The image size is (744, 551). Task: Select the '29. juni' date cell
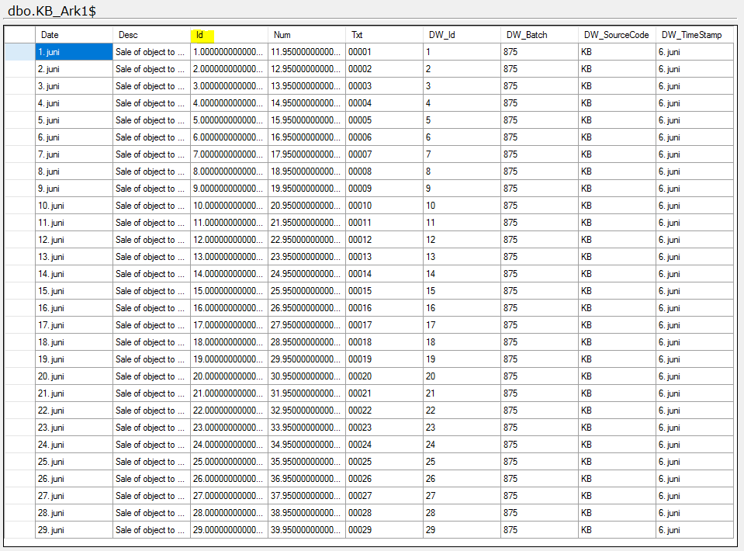[x=74, y=530]
